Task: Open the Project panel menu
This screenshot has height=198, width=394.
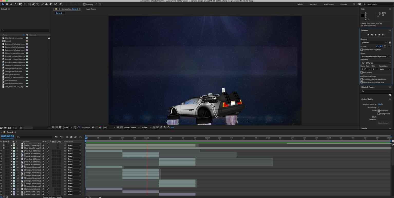Action: (9, 9)
